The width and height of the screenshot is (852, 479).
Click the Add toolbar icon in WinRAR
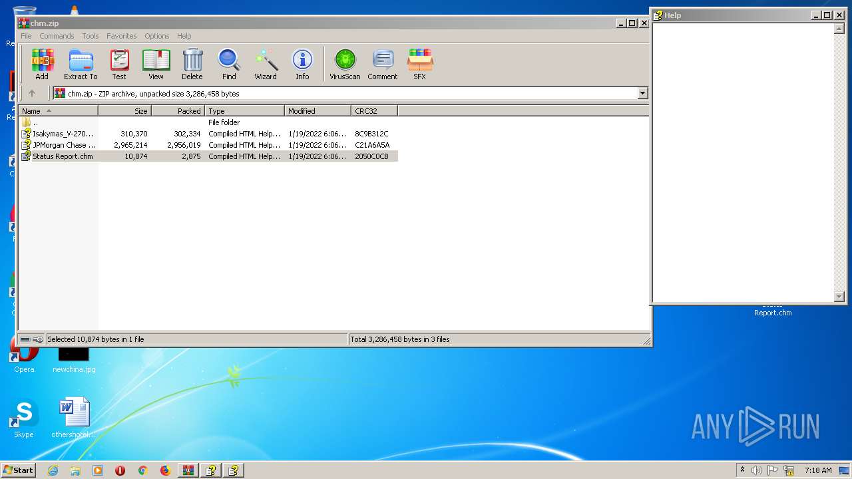[x=42, y=65]
